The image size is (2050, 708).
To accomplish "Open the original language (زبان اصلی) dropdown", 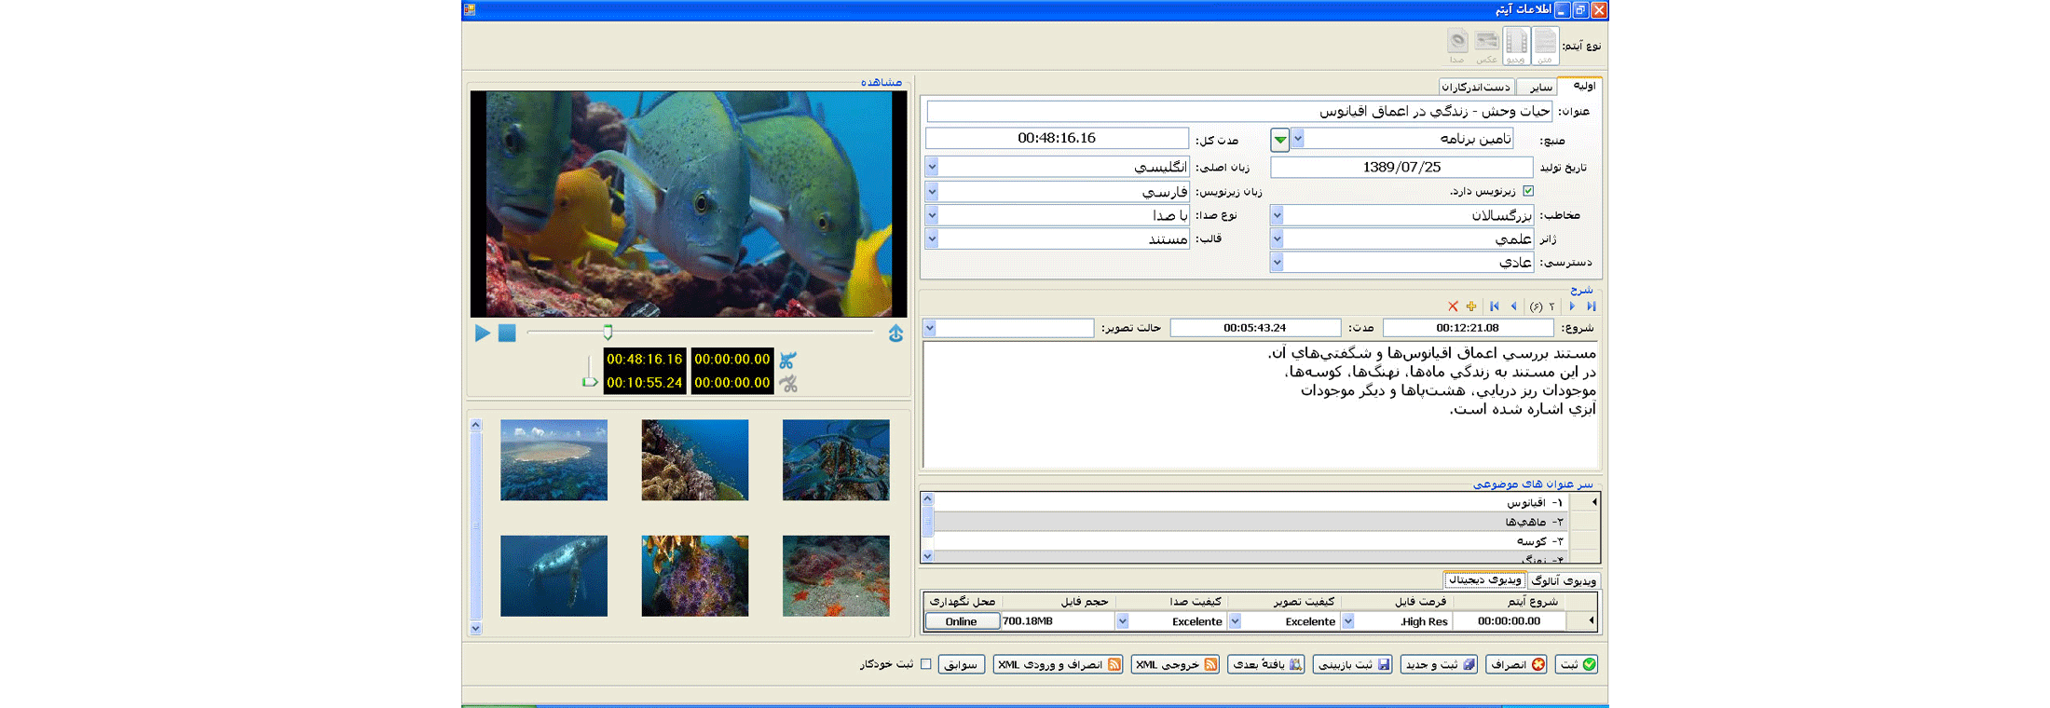I will coord(932,168).
